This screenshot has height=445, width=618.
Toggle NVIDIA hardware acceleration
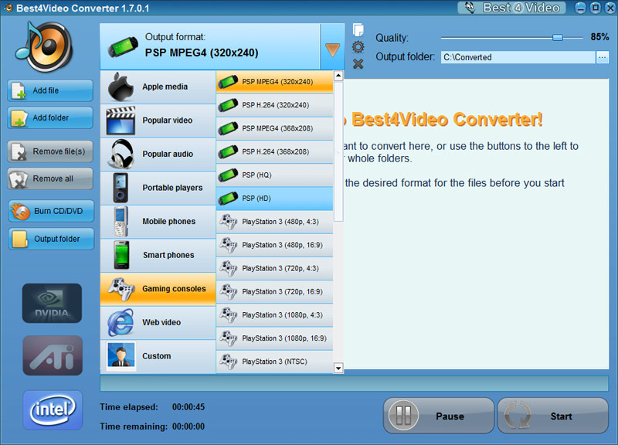pyautogui.click(x=52, y=303)
